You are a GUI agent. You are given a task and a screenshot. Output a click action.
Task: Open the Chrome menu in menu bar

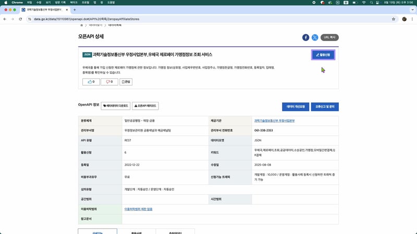point(17,3)
